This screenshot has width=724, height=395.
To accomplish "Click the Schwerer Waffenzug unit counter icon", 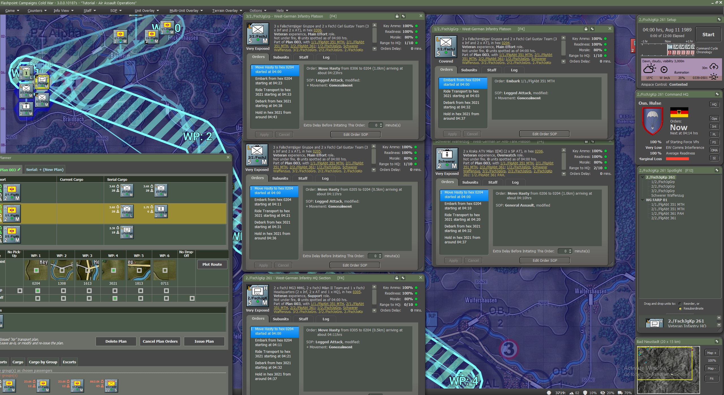I will [x=447, y=159].
